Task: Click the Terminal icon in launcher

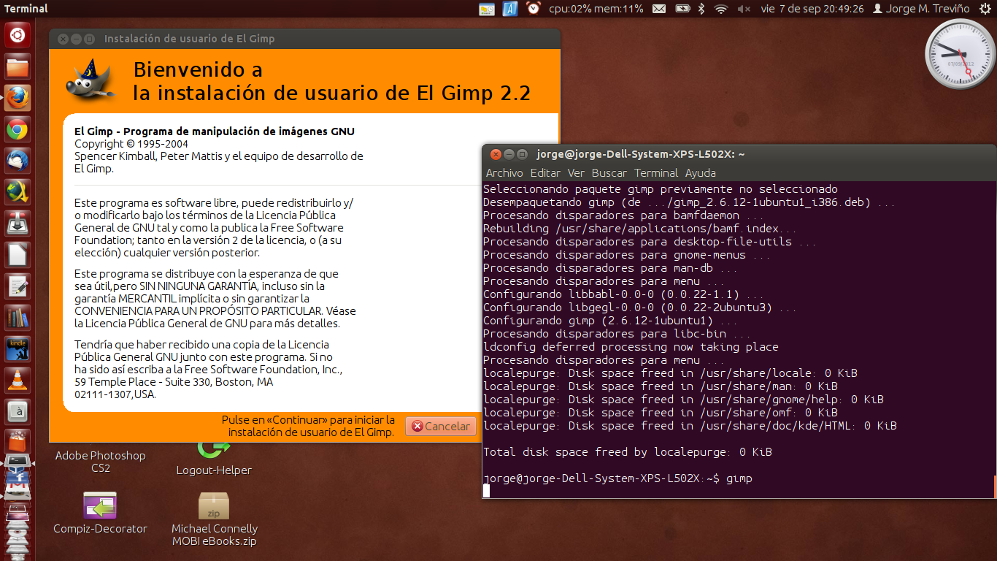Action: point(18,462)
